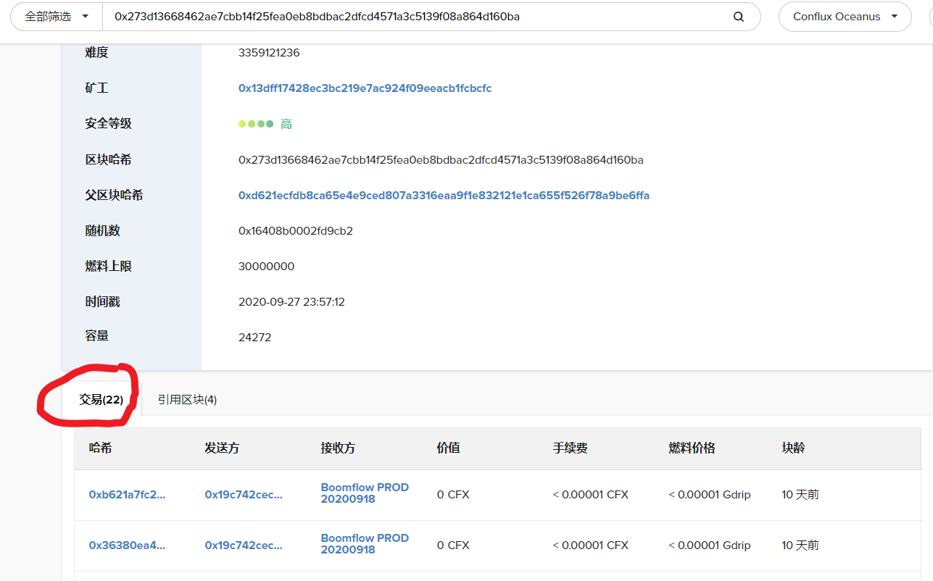Click the 燃料价格 column header
933x581 pixels.
click(x=692, y=448)
